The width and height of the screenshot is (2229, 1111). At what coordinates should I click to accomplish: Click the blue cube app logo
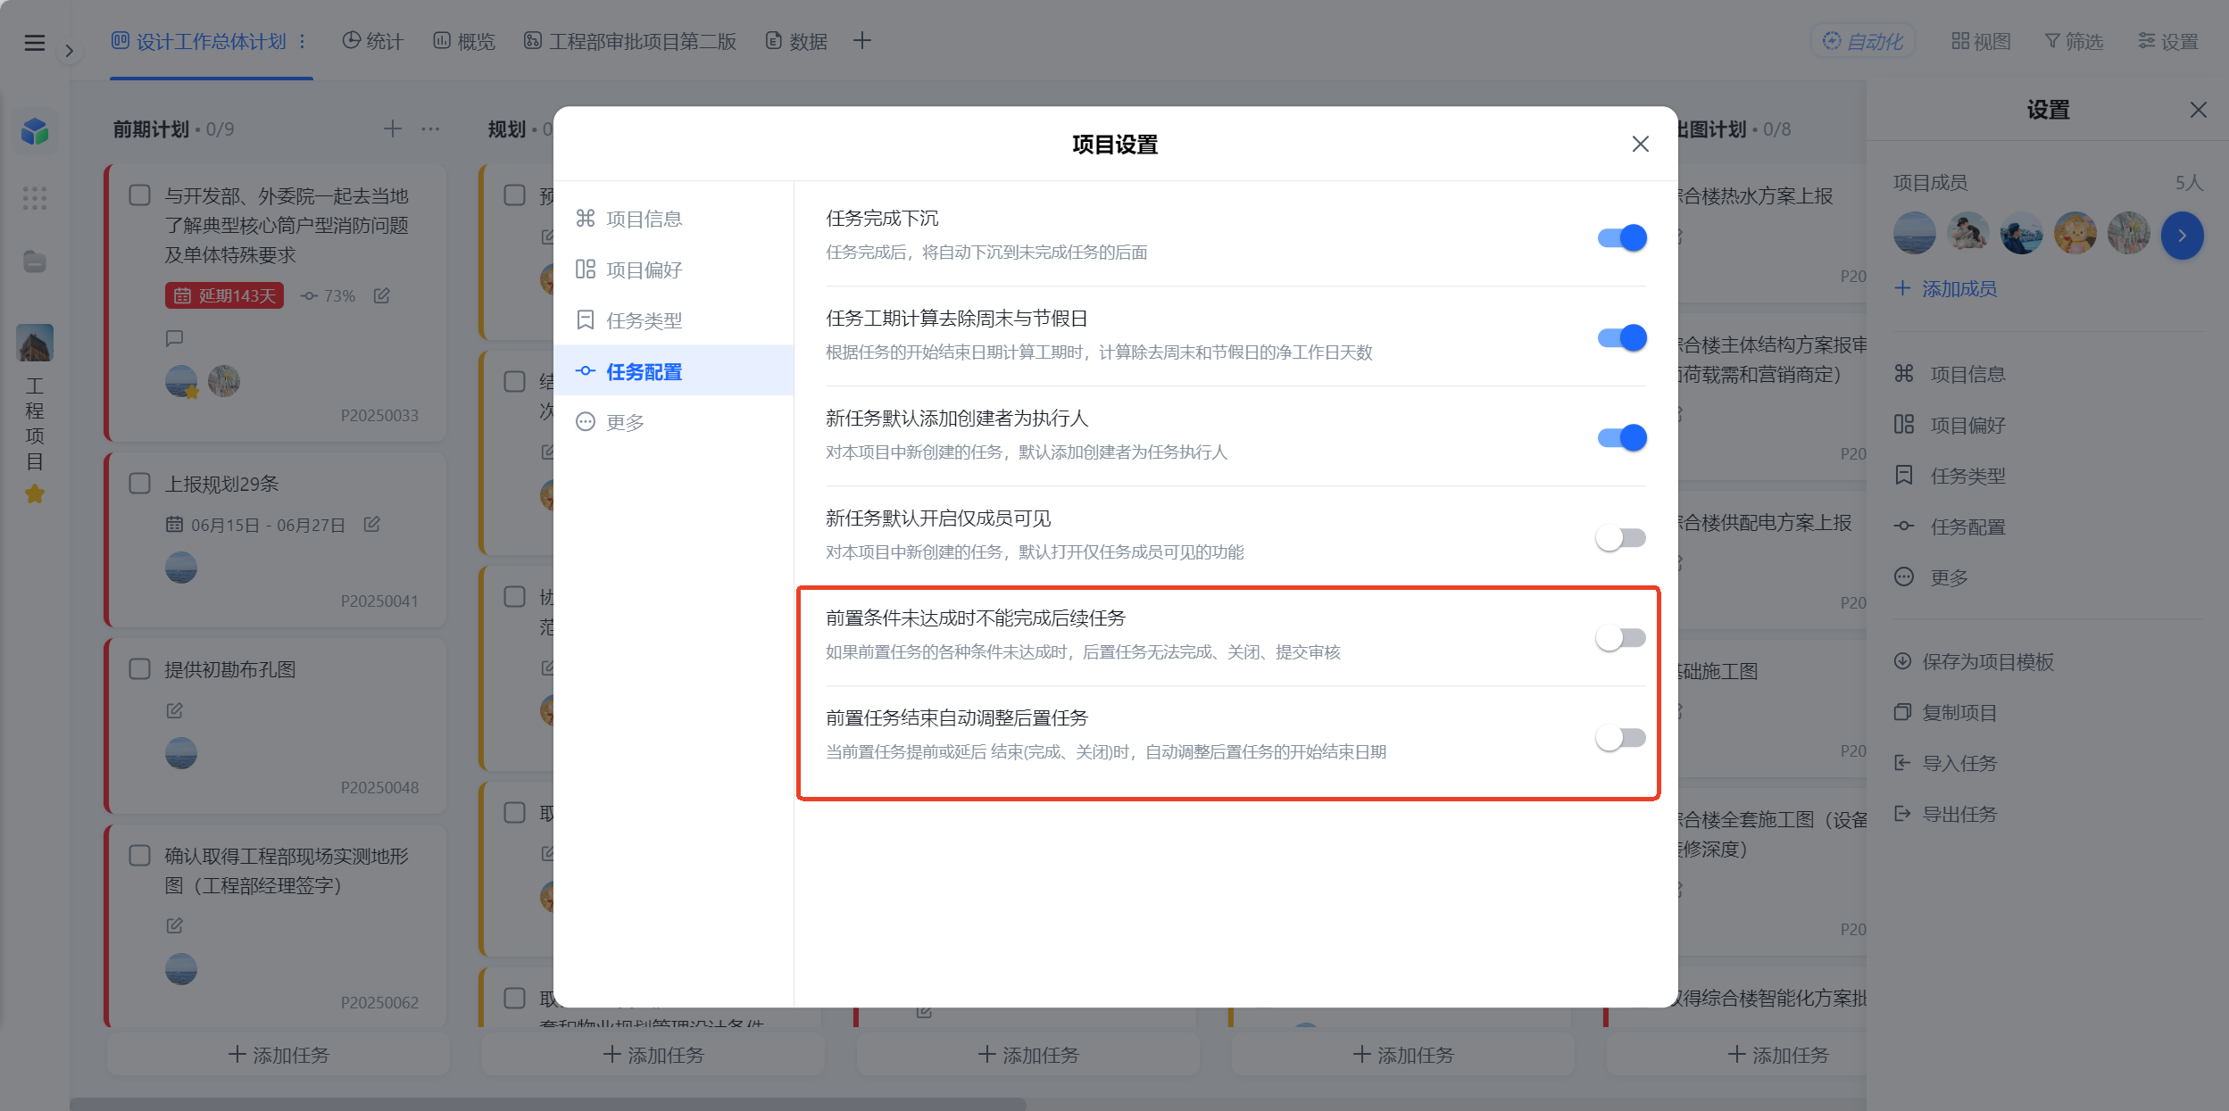35,131
